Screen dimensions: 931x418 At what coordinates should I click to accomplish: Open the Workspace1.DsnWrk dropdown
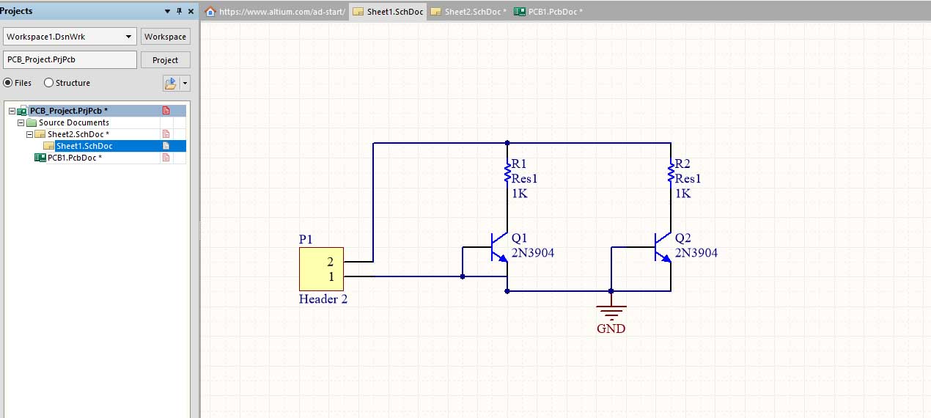tap(129, 37)
